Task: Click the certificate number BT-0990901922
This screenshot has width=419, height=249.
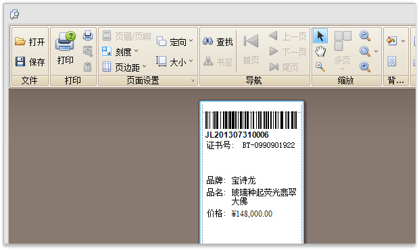Action: (268, 145)
